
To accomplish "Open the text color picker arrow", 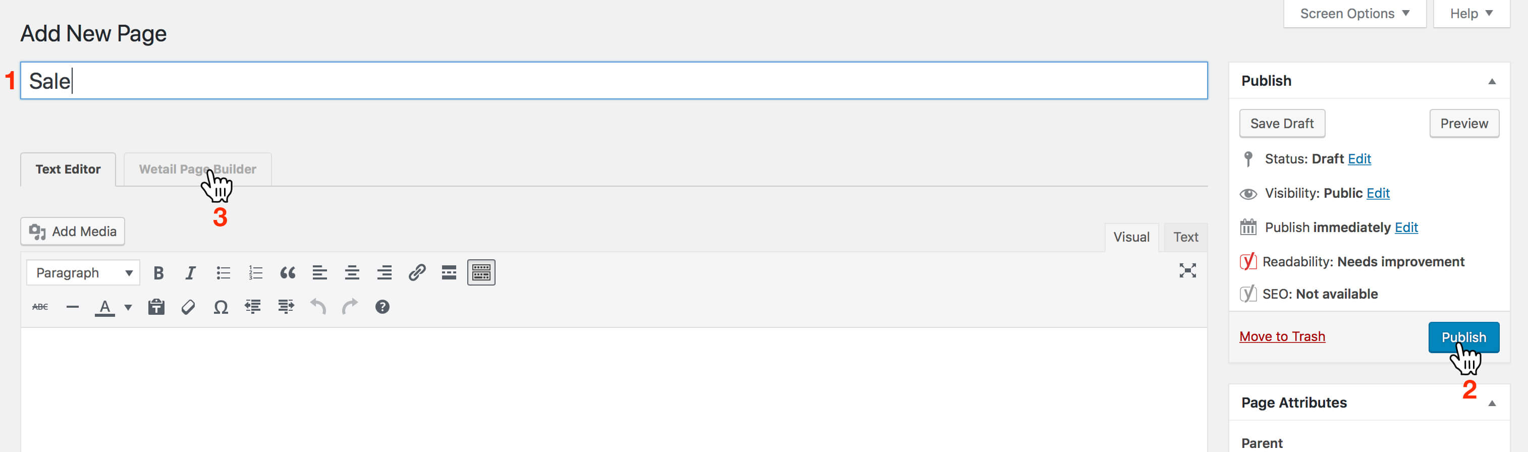I will click(128, 307).
